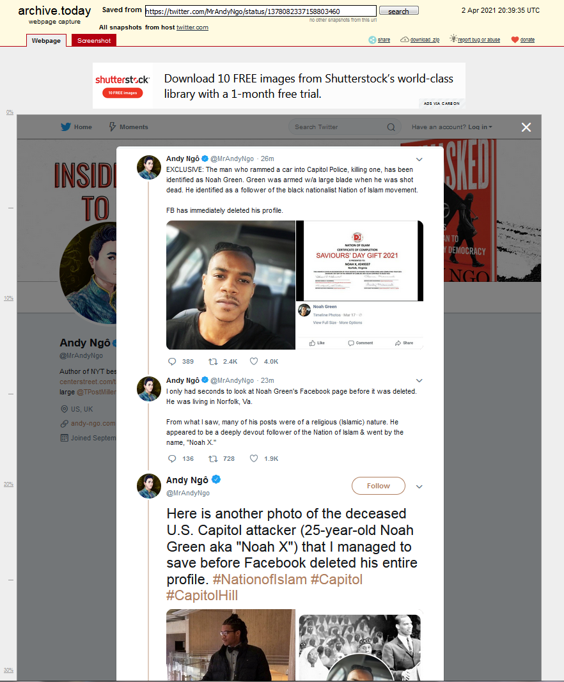This screenshot has height=682, width=564.
Task: Click the retweet icon showing 728
Action: (x=213, y=458)
